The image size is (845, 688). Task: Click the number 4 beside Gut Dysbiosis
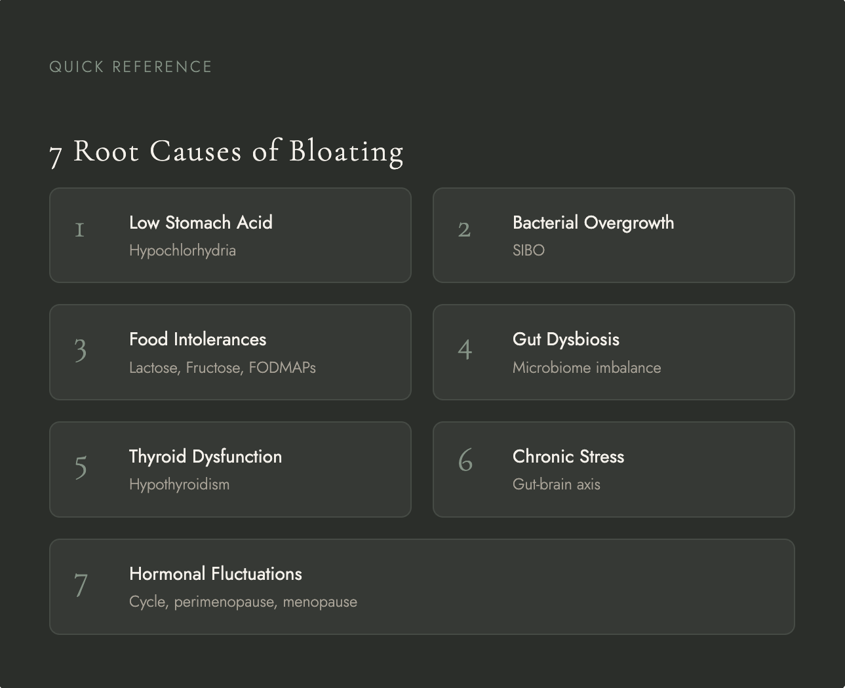[x=465, y=349]
